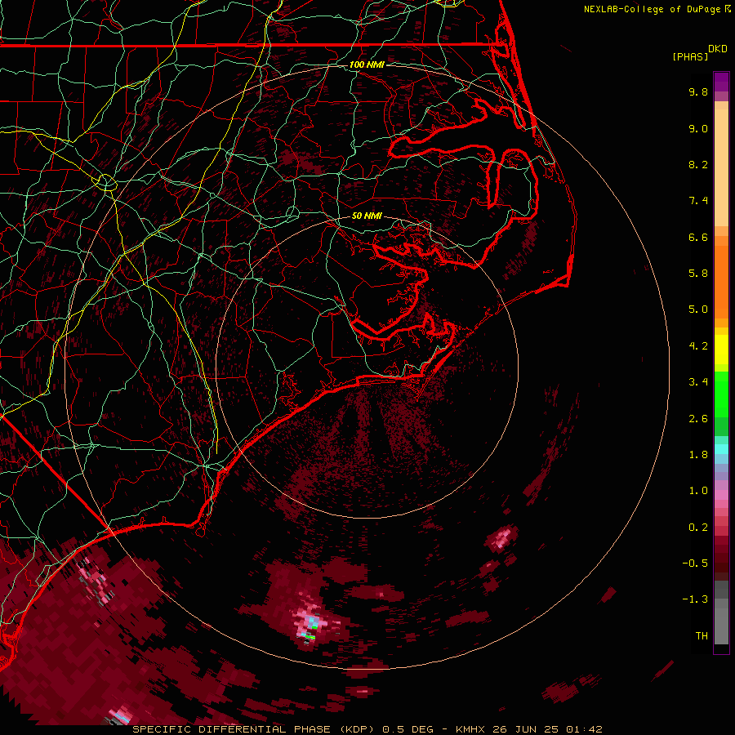Click the 7.4 scale label
The height and width of the screenshot is (735, 735).
(x=698, y=201)
